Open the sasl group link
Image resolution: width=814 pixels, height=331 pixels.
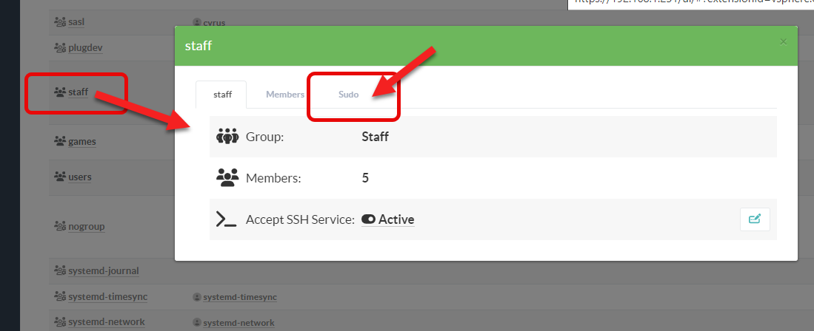click(x=76, y=22)
